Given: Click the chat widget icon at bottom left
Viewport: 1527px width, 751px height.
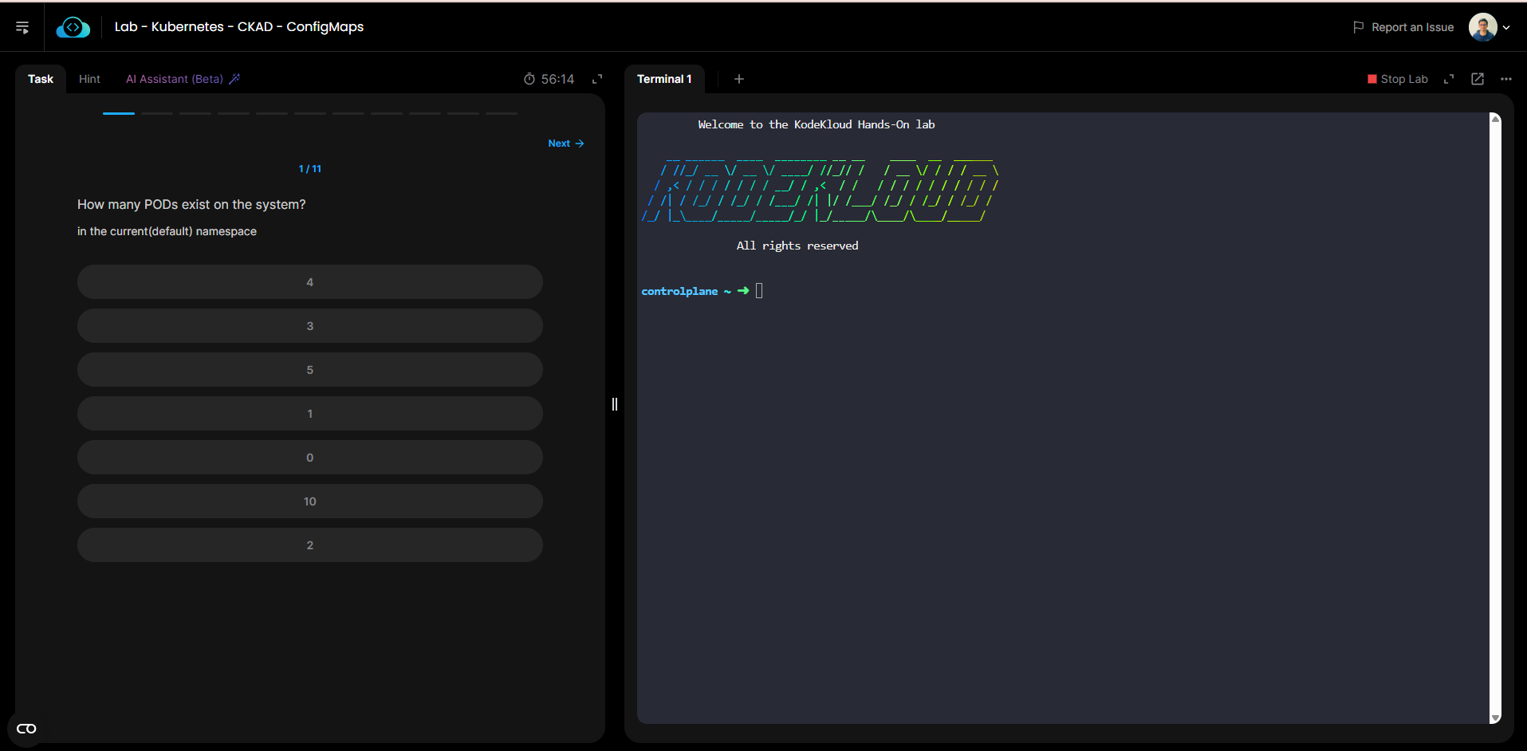Looking at the screenshot, I should 26,729.
